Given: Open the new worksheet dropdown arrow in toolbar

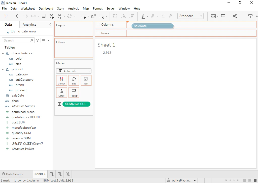Looking at the screenshot, I should (x=88, y=16).
